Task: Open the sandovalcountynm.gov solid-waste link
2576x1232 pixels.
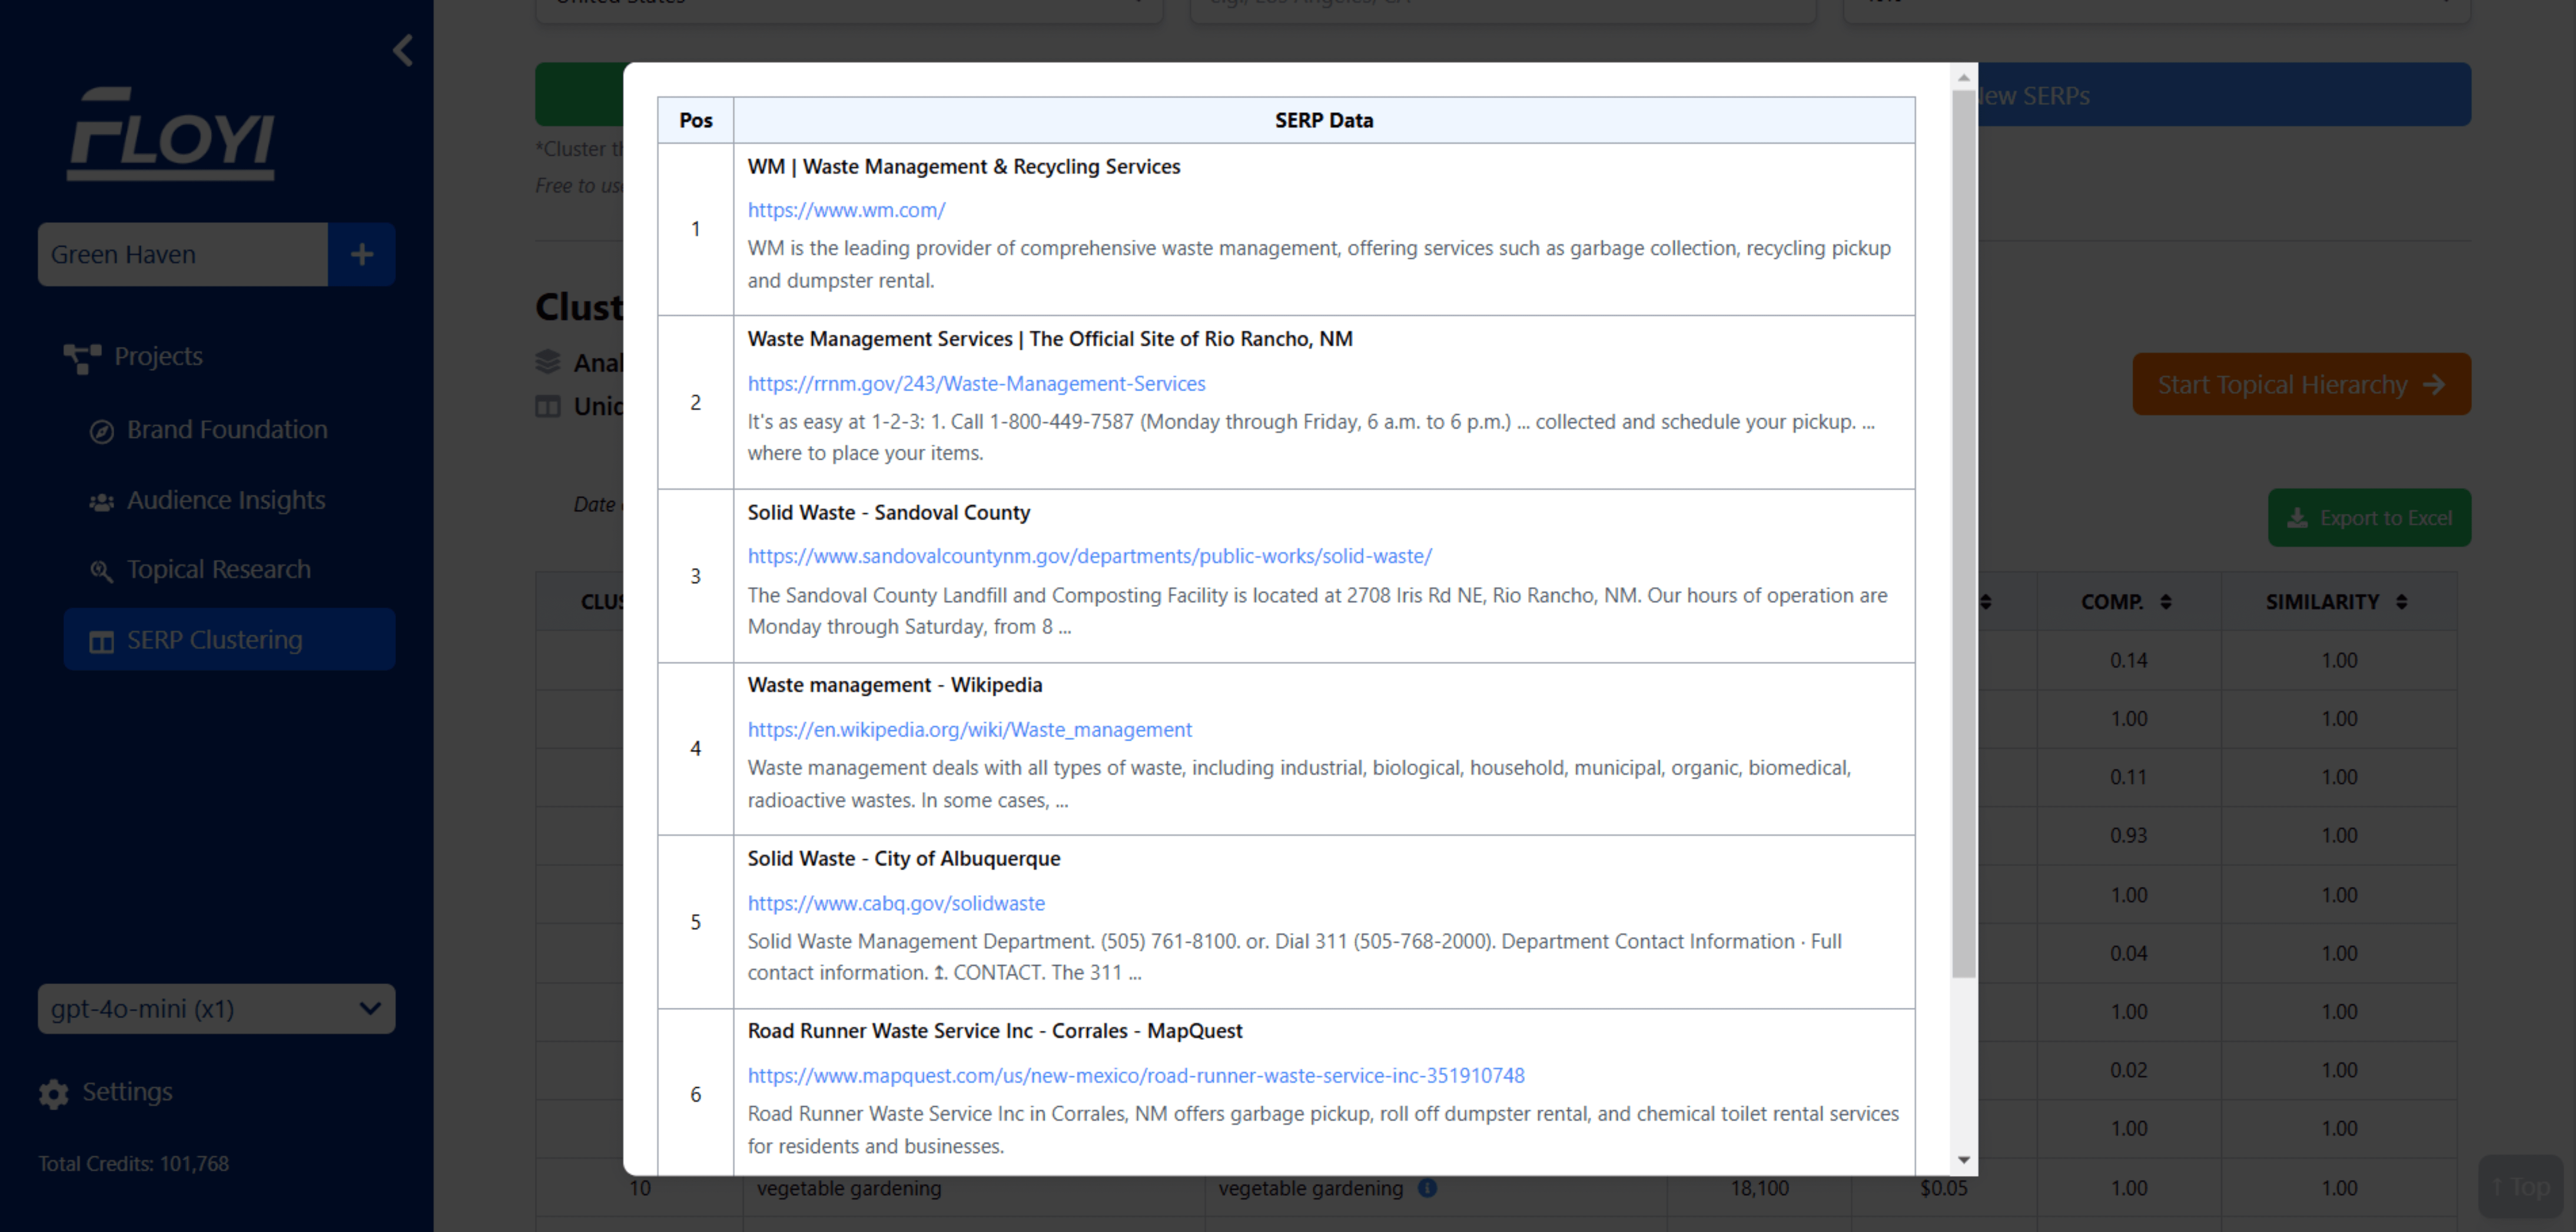Action: [x=1089, y=556]
